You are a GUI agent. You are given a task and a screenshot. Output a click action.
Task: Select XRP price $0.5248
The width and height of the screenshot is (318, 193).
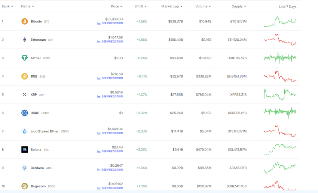[x=116, y=92]
